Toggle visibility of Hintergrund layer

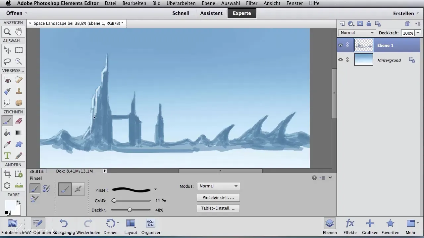[341, 60]
